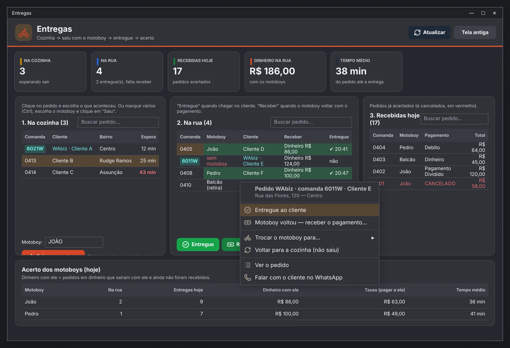
Task: Click the list icon next to Ver o pedido
Action: point(247,265)
